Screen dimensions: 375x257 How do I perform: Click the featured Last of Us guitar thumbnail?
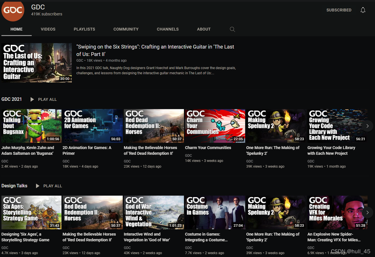(37, 63)
